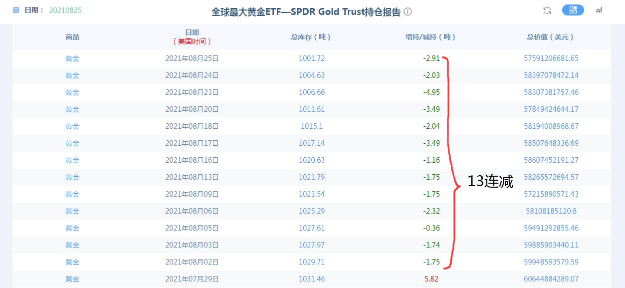Open the date field showing 20210825
The width and height of the screenshot is (625, 288).
pyautogui.click(x=65, y=10)
